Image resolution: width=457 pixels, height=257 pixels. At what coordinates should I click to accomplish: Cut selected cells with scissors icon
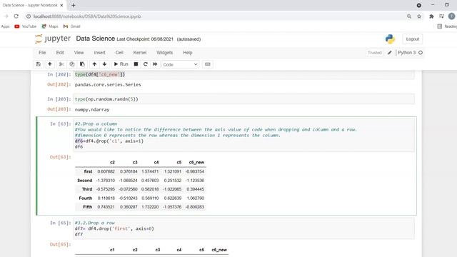point(61,64)
